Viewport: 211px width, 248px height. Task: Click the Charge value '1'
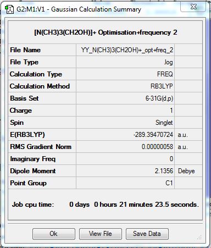point(171,111)
